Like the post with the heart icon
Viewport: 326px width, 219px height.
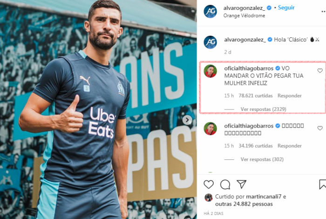pos(209,185)
